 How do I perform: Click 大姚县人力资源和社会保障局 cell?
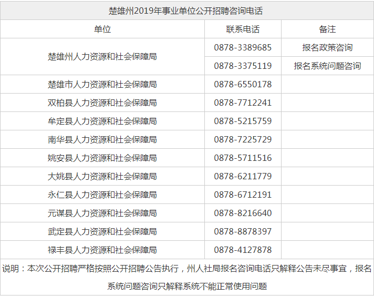(x=102, y=176)
